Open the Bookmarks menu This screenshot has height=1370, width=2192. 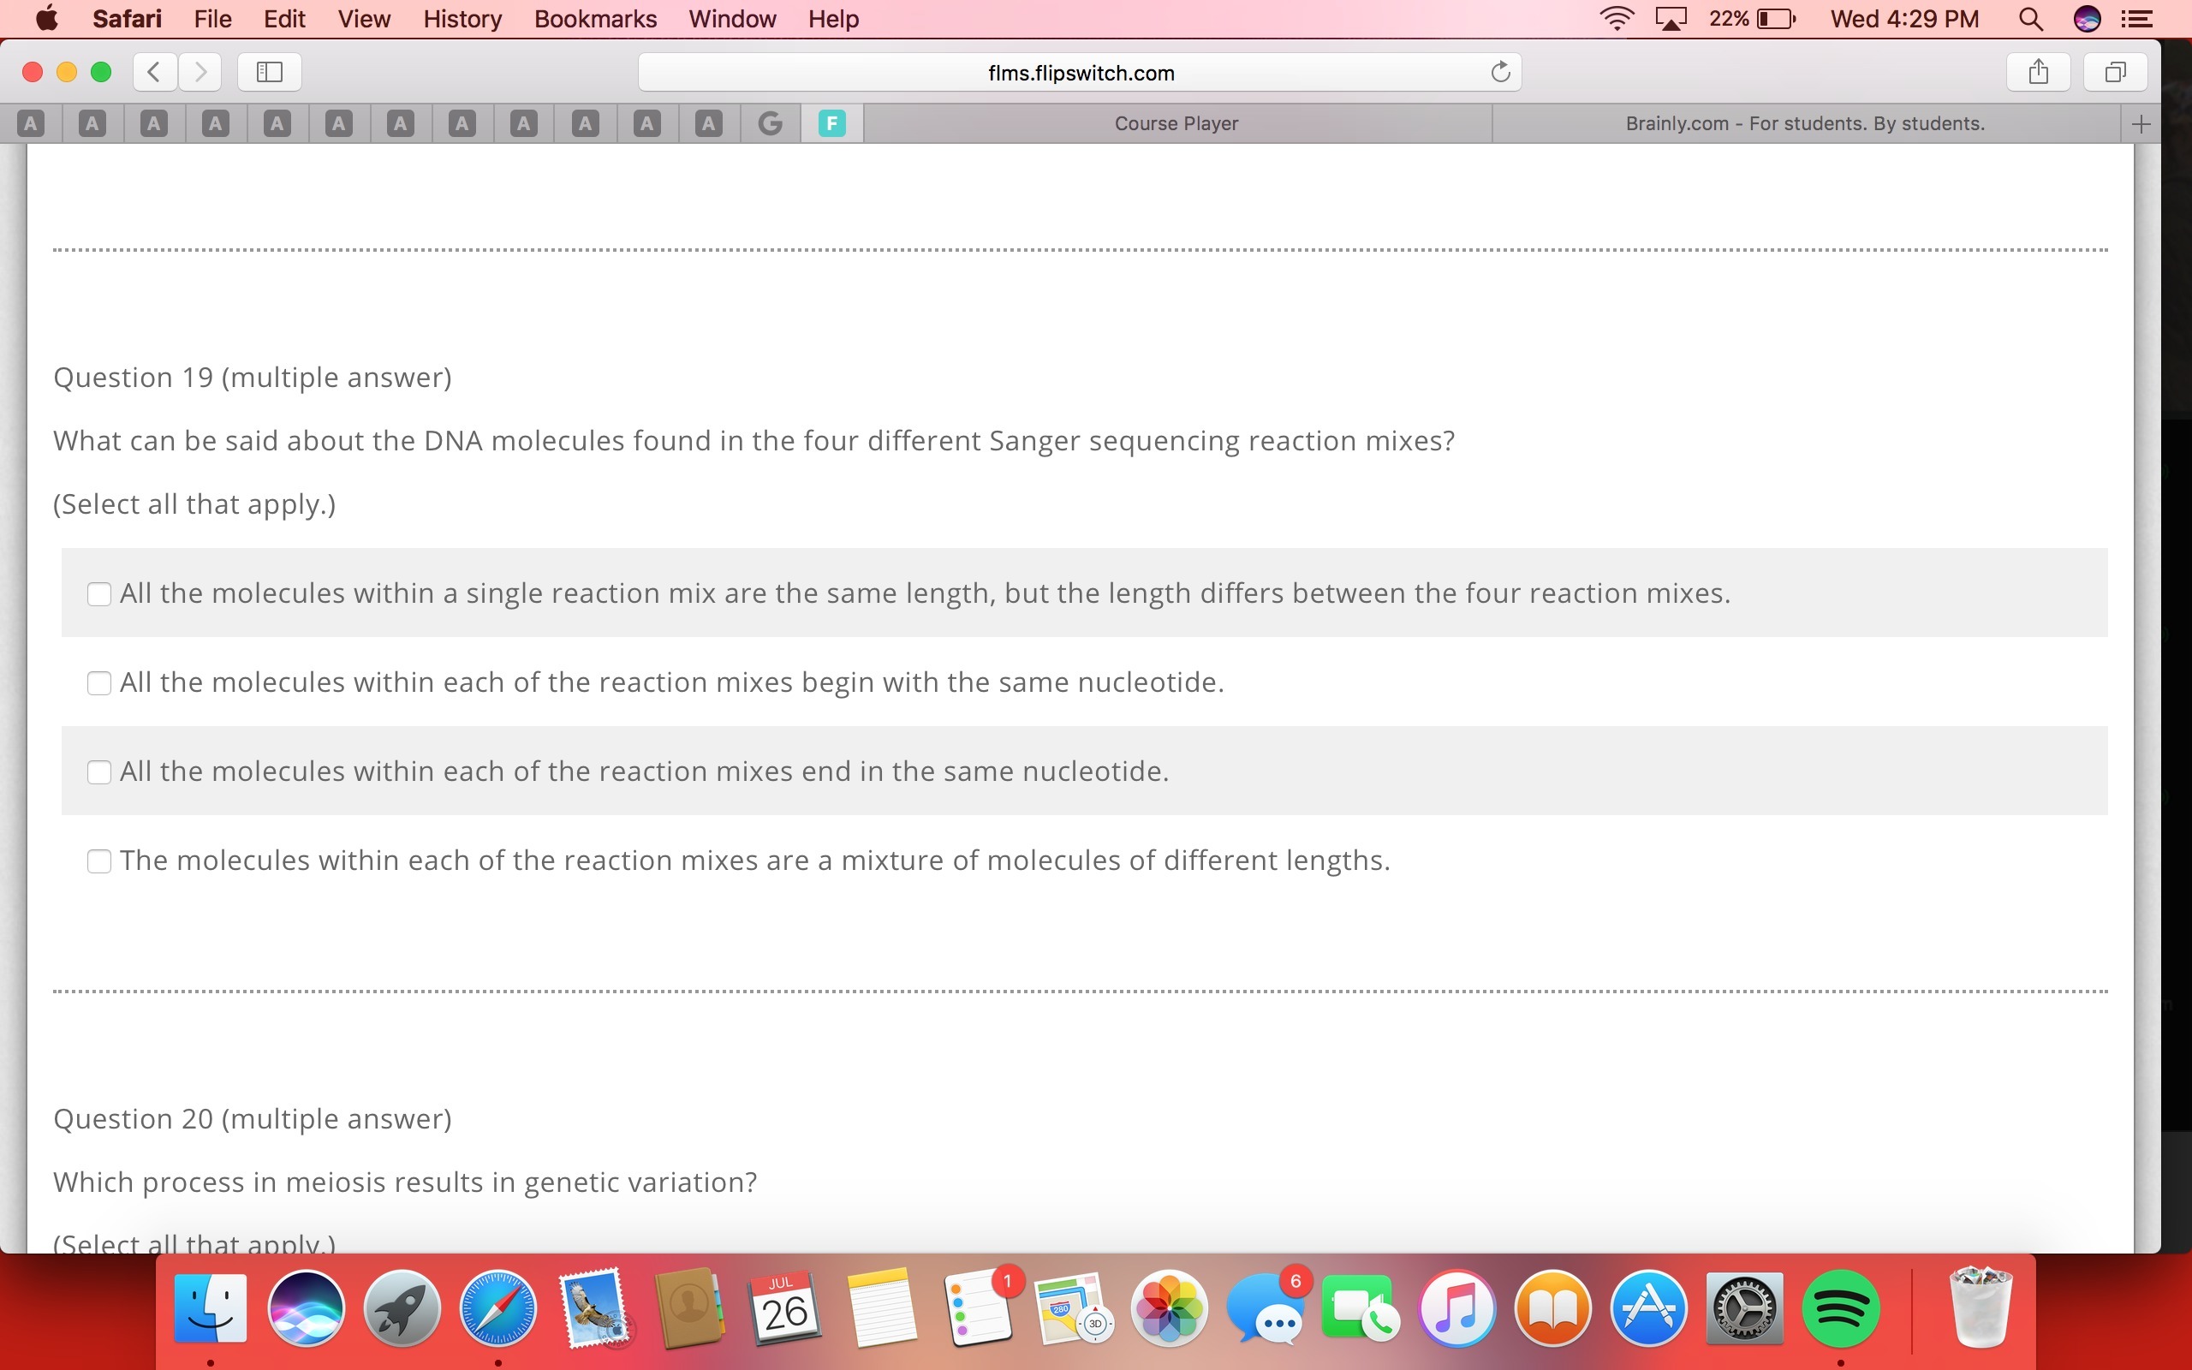pyautogui.click(x=595, y=19)
